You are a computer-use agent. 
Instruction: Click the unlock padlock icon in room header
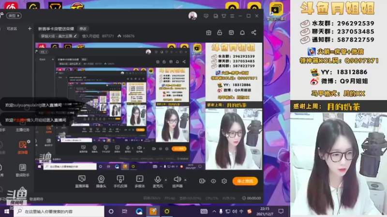(220, 32)
